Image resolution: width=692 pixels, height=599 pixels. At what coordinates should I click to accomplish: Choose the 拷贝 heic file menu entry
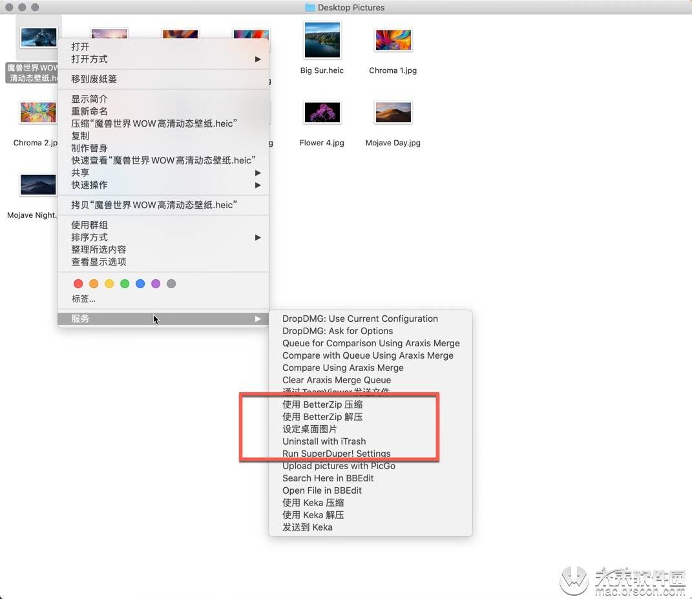(163, 205)
